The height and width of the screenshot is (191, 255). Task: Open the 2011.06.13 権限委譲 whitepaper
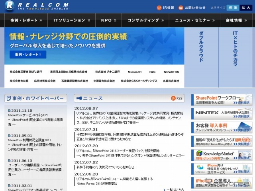(35, 170)
